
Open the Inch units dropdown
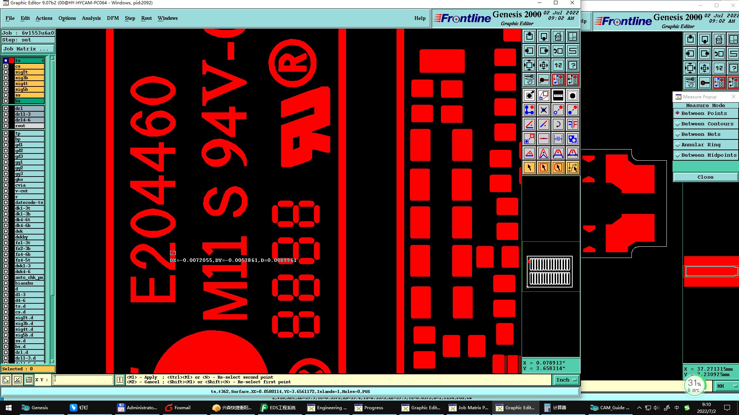tap(565, 380)
